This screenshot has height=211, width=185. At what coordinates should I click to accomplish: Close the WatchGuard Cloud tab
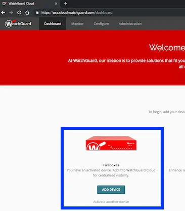coord(56,4)
